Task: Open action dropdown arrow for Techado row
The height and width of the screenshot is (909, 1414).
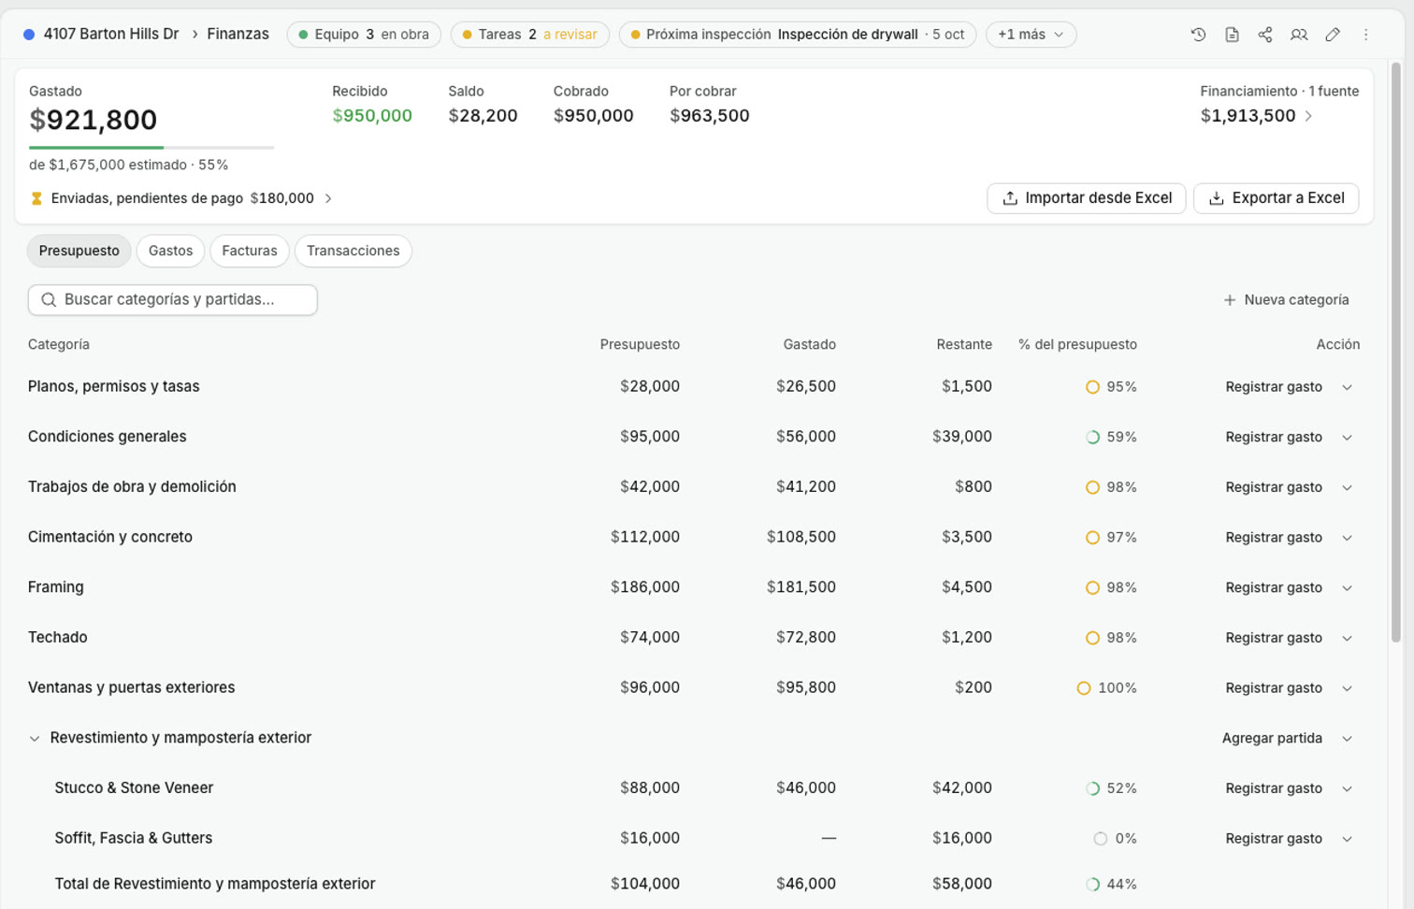Action: tap(1348, 639)
